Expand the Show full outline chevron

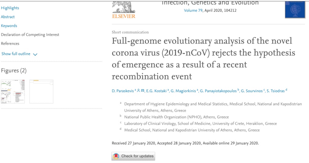tap(35, 54)
